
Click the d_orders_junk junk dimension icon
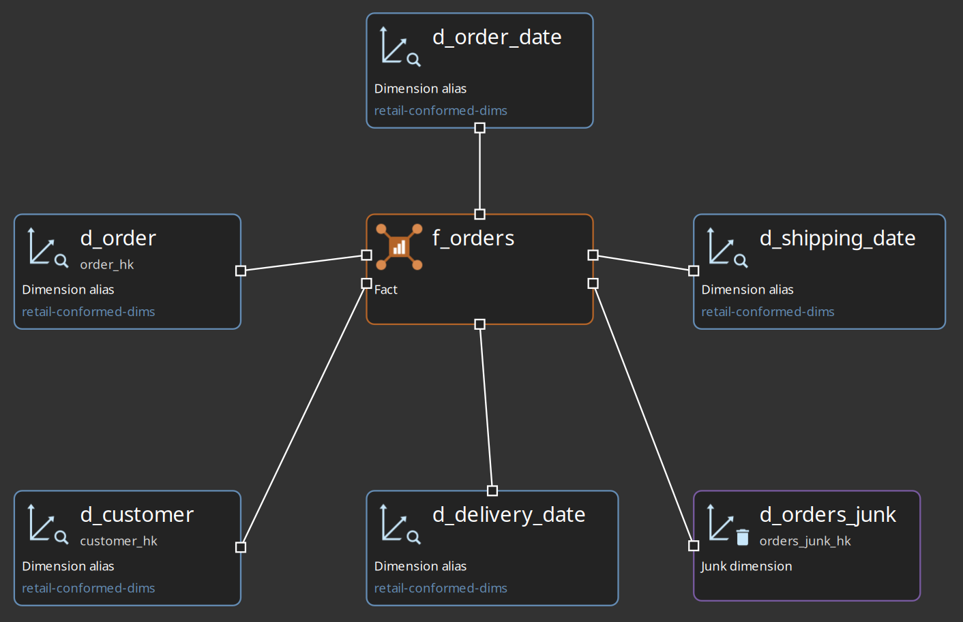pyautogui.click(x=728, y=525)
